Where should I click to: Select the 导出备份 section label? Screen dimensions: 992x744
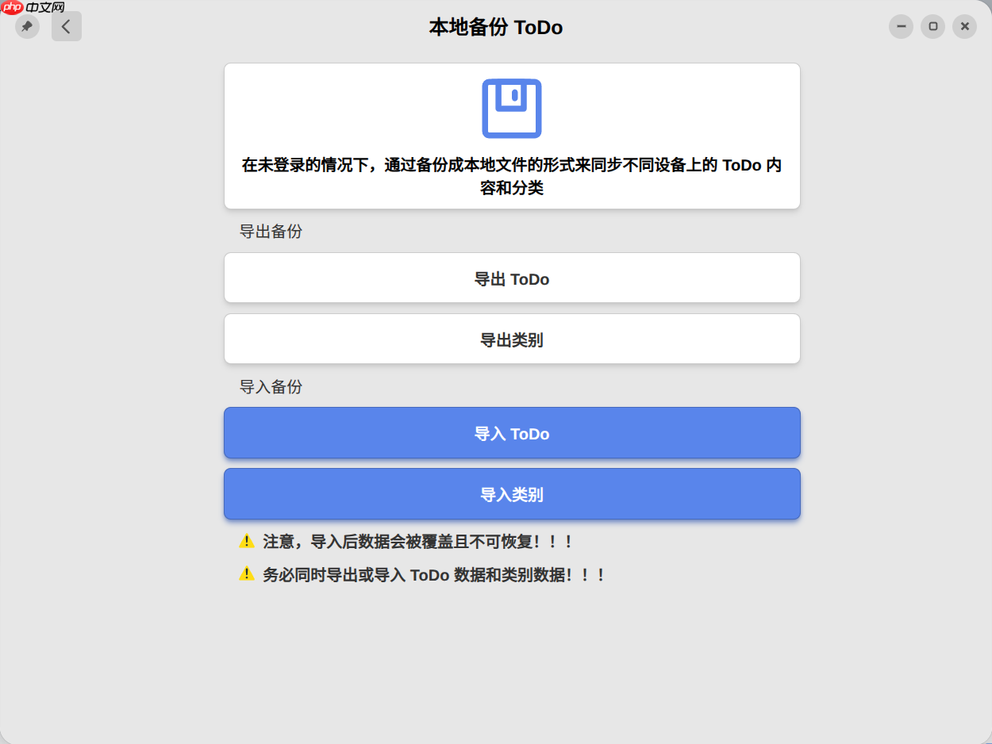tap(271, 232)
